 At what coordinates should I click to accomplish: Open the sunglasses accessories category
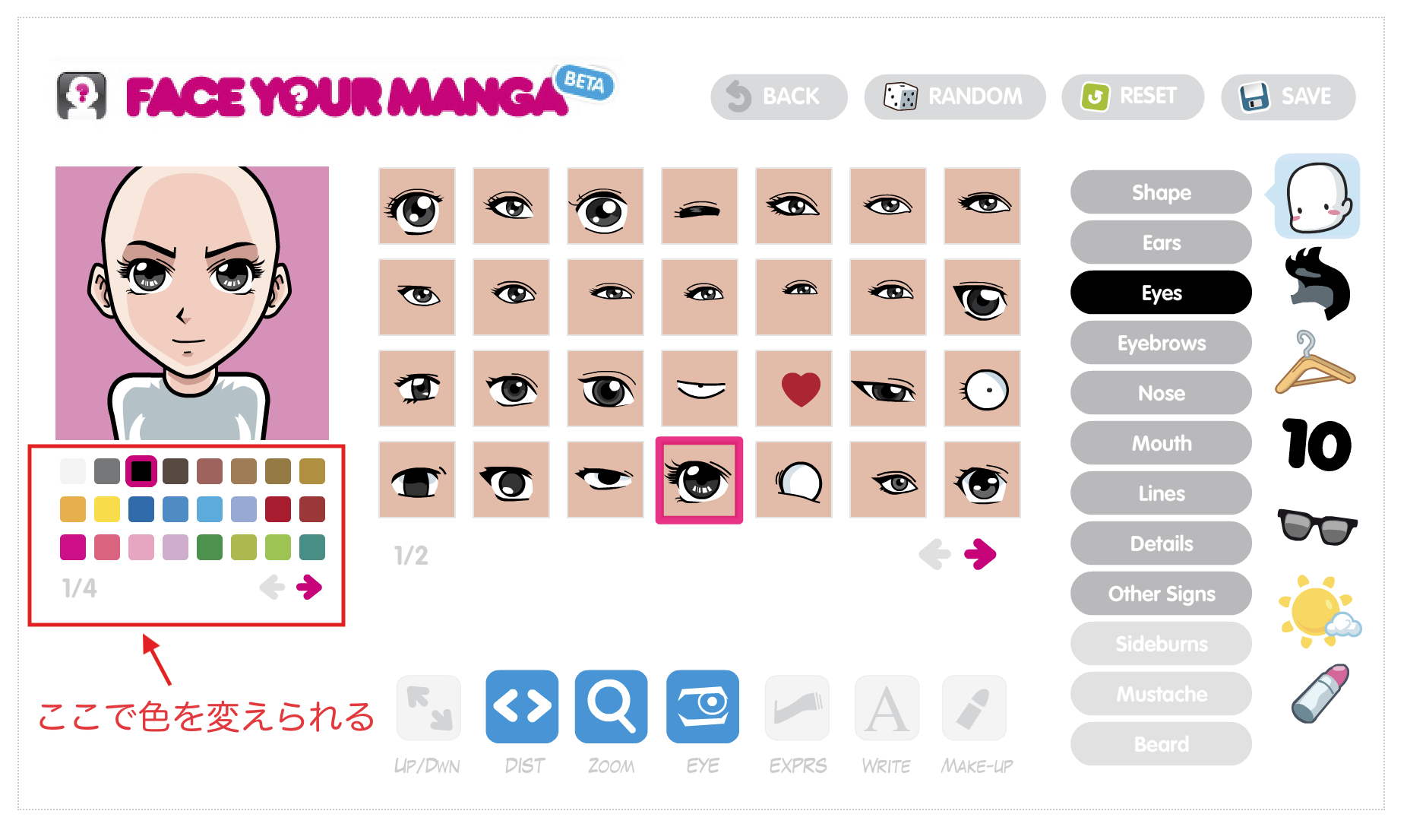coord(1317,526)
